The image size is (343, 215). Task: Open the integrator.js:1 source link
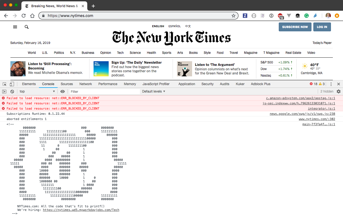[x=321, y=108]
